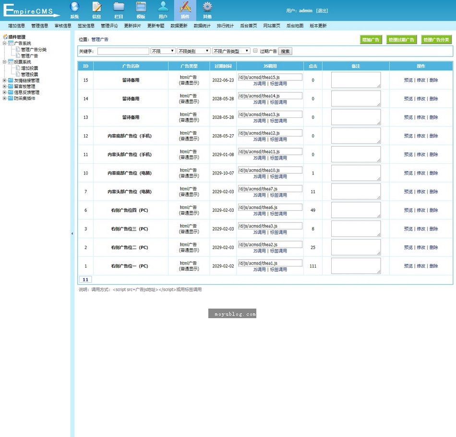The width and height of the screenshot is (456, 437).
Task: Open the 管理评论 menu item
Action: click(109, 26)
